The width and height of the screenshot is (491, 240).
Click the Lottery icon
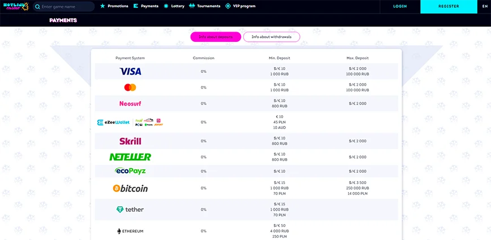[166, 6]
